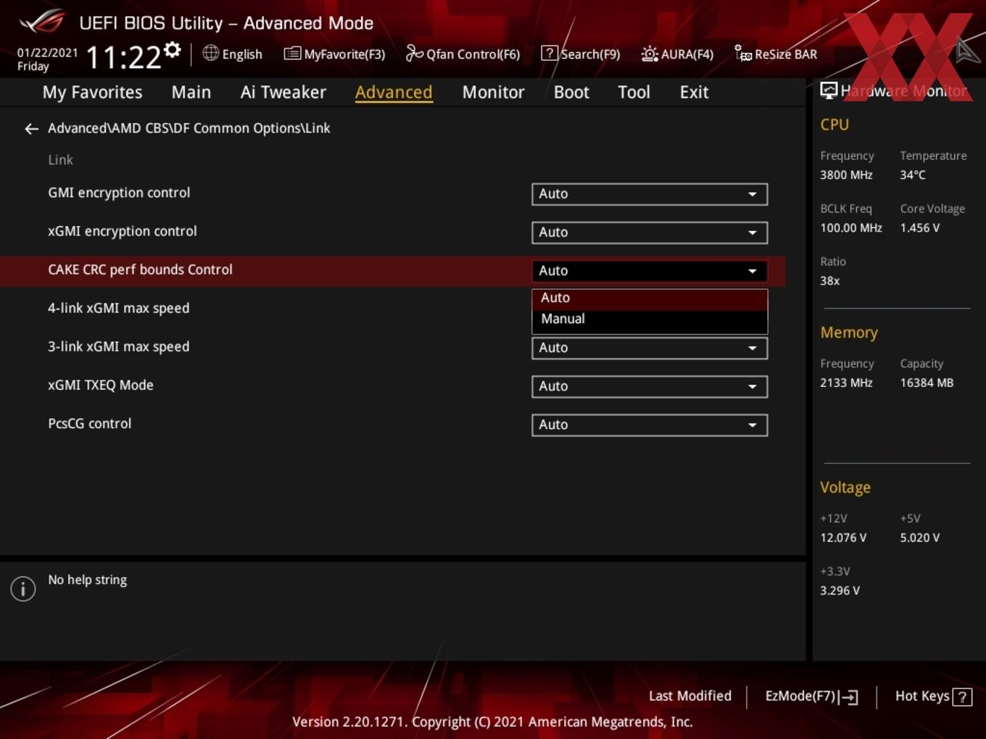Click the 16384 MB capacity value
Viewport: 986px width, 739px height.
pos(927,383)
